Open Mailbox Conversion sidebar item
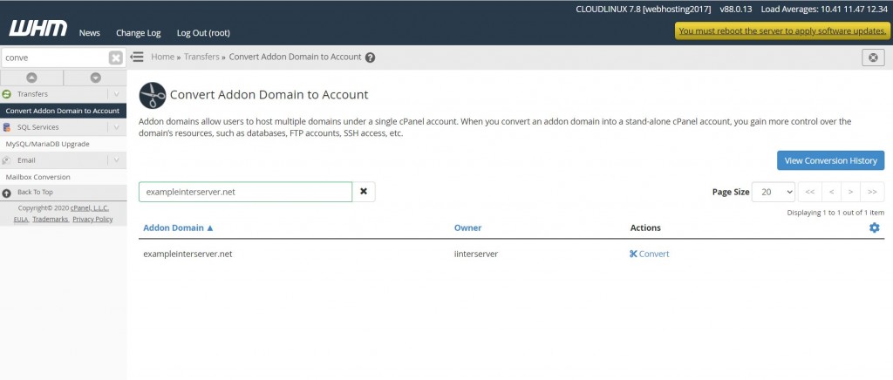This screenshot has height=380, width=893. pyautogui.click(x=37, y=177)
